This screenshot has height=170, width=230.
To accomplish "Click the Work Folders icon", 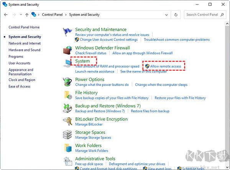I will (x=68, y=148).
